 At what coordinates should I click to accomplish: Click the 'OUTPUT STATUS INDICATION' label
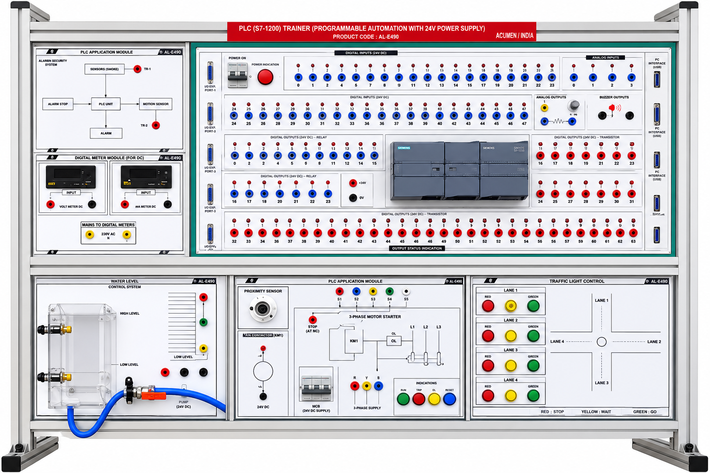click(x=417, y=249)
